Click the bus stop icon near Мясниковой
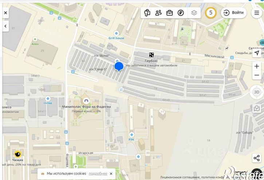This screenshot has height=180, width=264. (232, 58)
